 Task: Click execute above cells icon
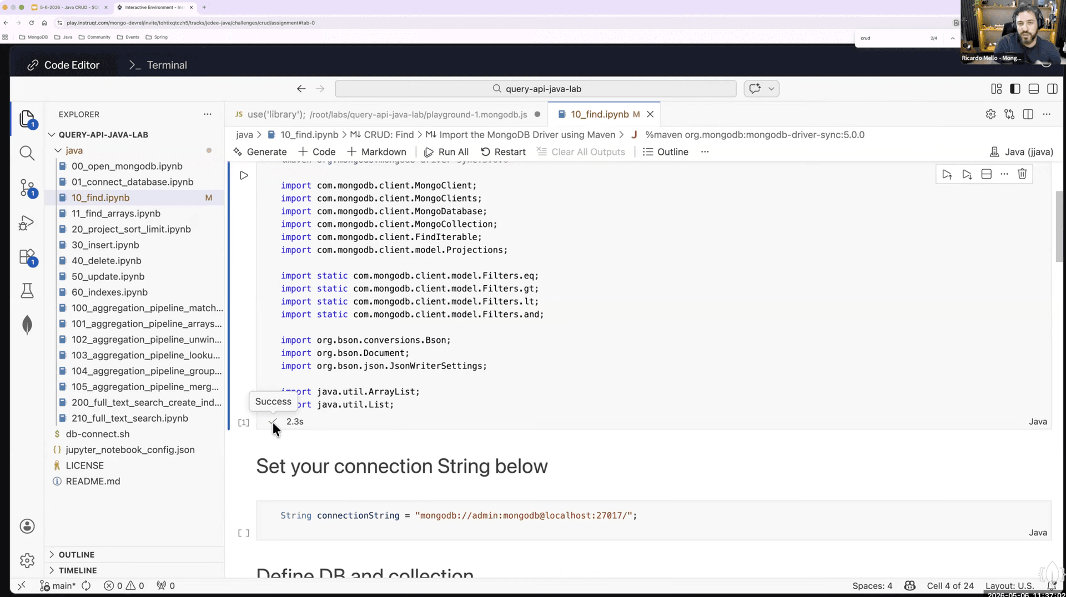947,174
